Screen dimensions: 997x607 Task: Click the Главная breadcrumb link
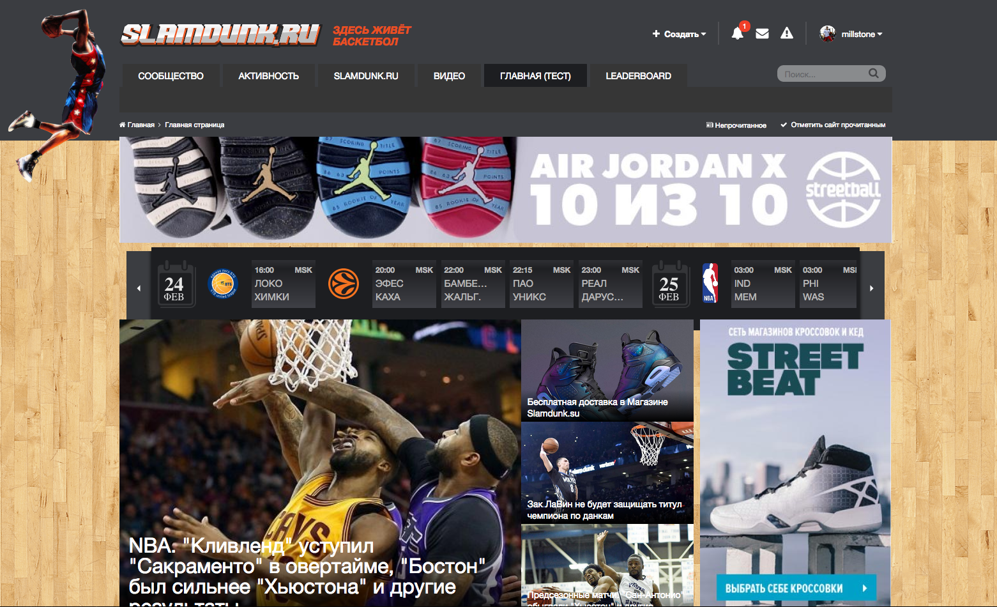[141, 125]
